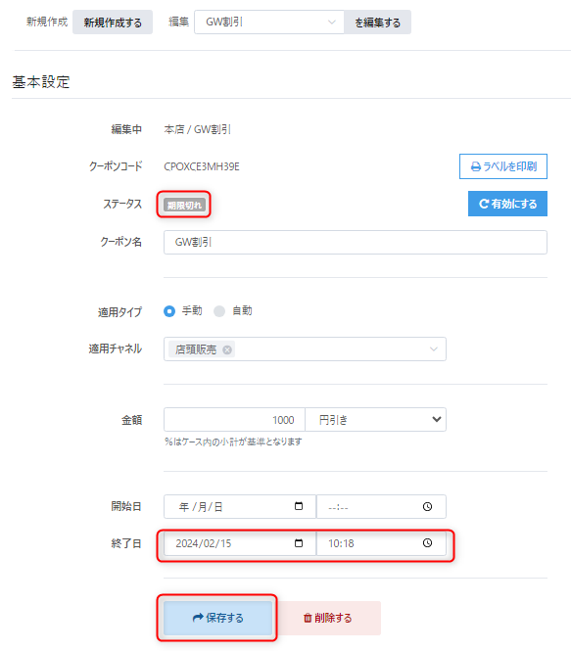Click the 削除する delete button
The width and height of the screenshot is (571, 651).
[x=327, y=618]
